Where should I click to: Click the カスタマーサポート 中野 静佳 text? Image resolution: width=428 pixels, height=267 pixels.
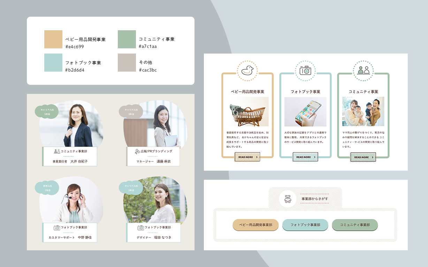(70, 237)
